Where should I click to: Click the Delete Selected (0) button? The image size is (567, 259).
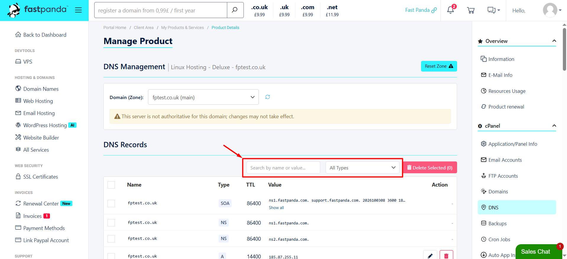(x=430, y=167)
